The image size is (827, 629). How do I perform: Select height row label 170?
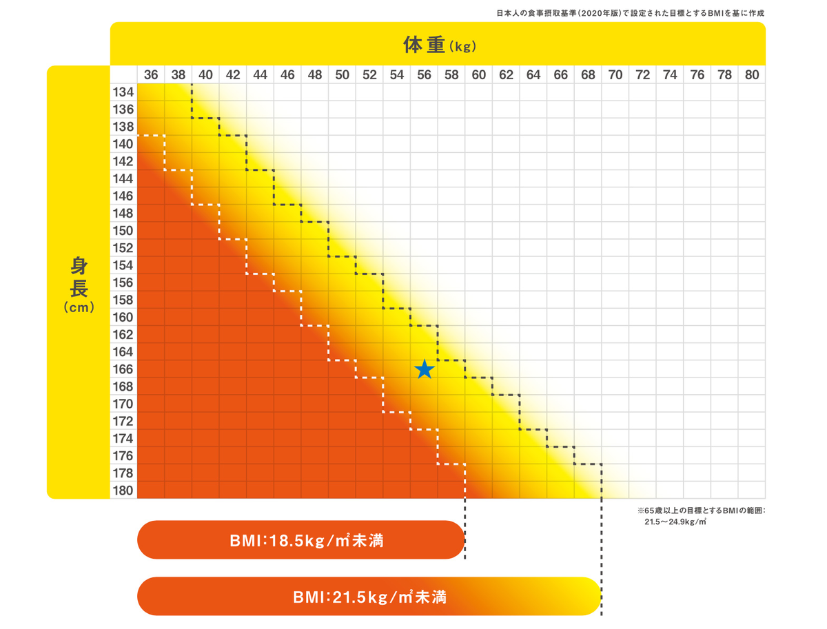point(123,404)
